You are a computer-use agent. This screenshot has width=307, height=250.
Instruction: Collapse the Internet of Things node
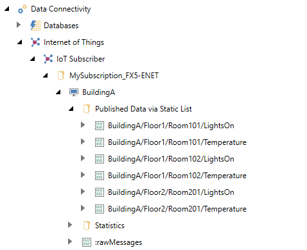(20, 42)
